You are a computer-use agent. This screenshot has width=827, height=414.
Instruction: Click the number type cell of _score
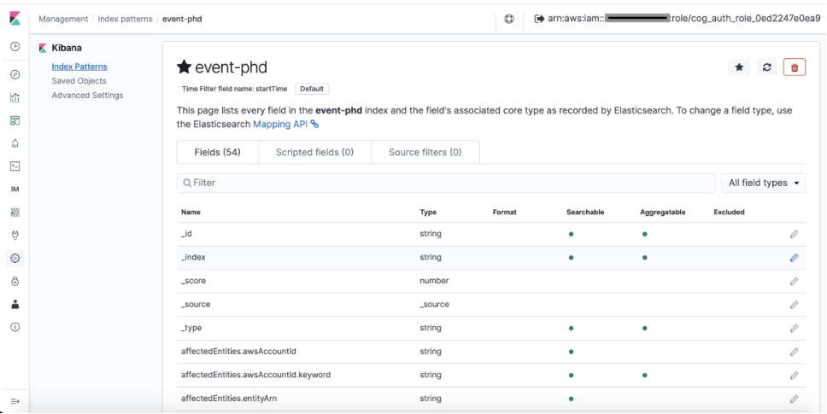coord(434,281)
